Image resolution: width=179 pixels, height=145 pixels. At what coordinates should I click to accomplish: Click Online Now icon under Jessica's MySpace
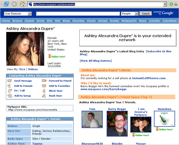tap(133, 135)
